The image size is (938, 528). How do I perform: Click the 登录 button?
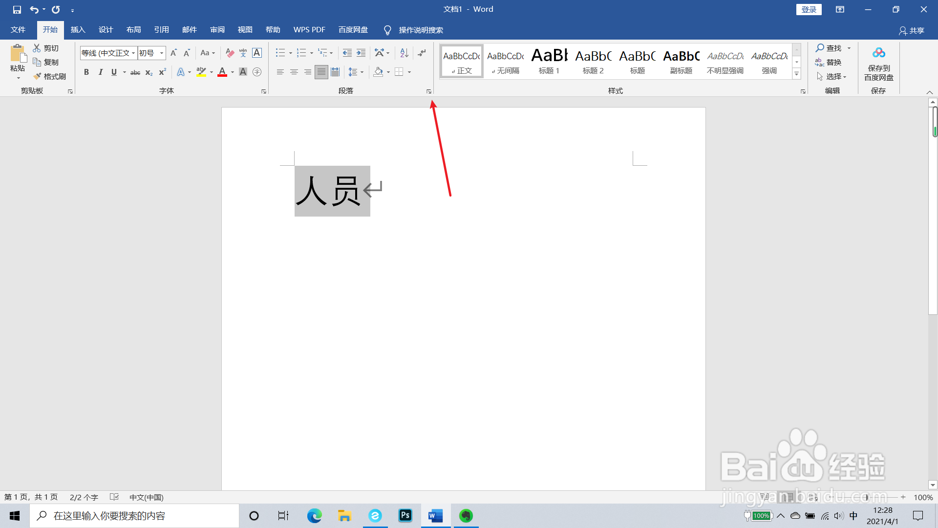tap(809, 9)
